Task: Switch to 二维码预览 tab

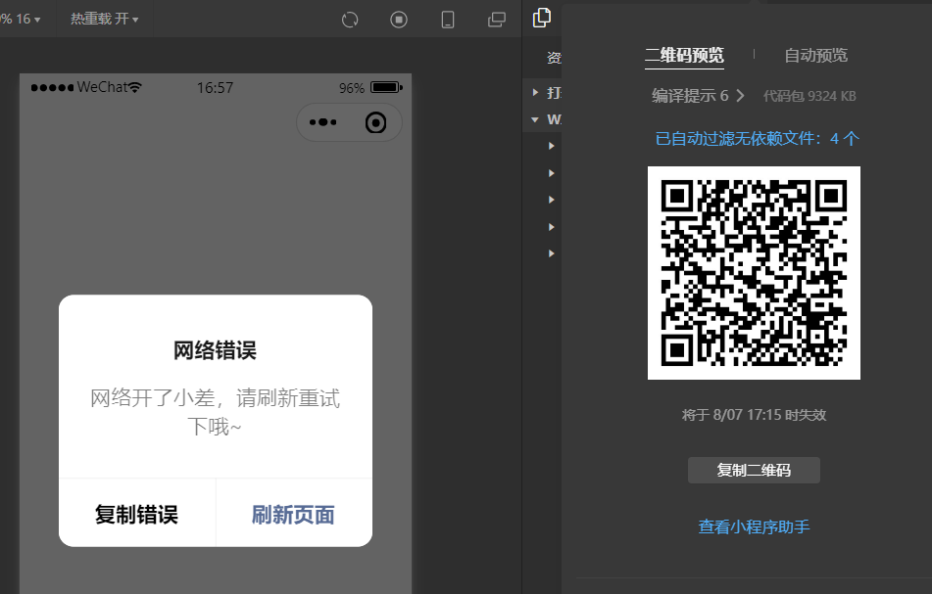Action: pyautogui.click(x=684, y=56)
